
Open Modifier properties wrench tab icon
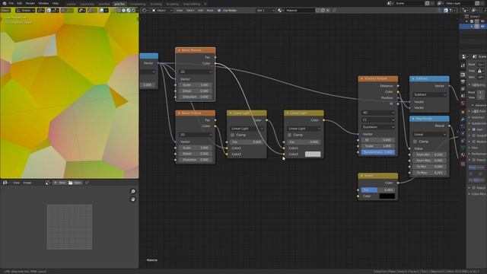coord(463,119)
